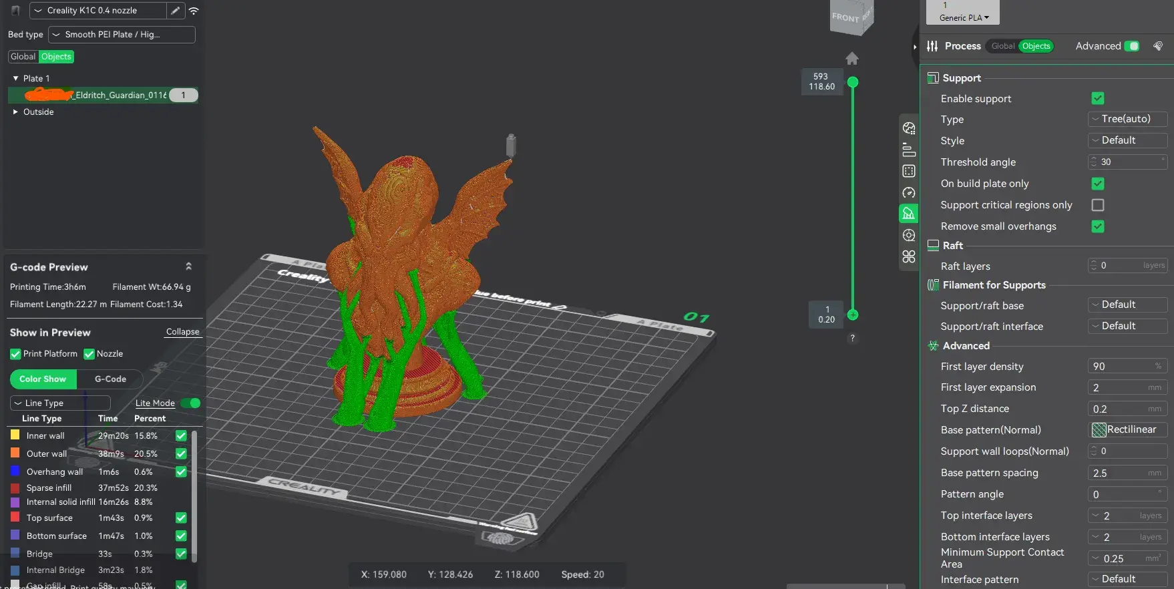Click the top handle of layer slider

pyautogui.click(x=853, y=82)
